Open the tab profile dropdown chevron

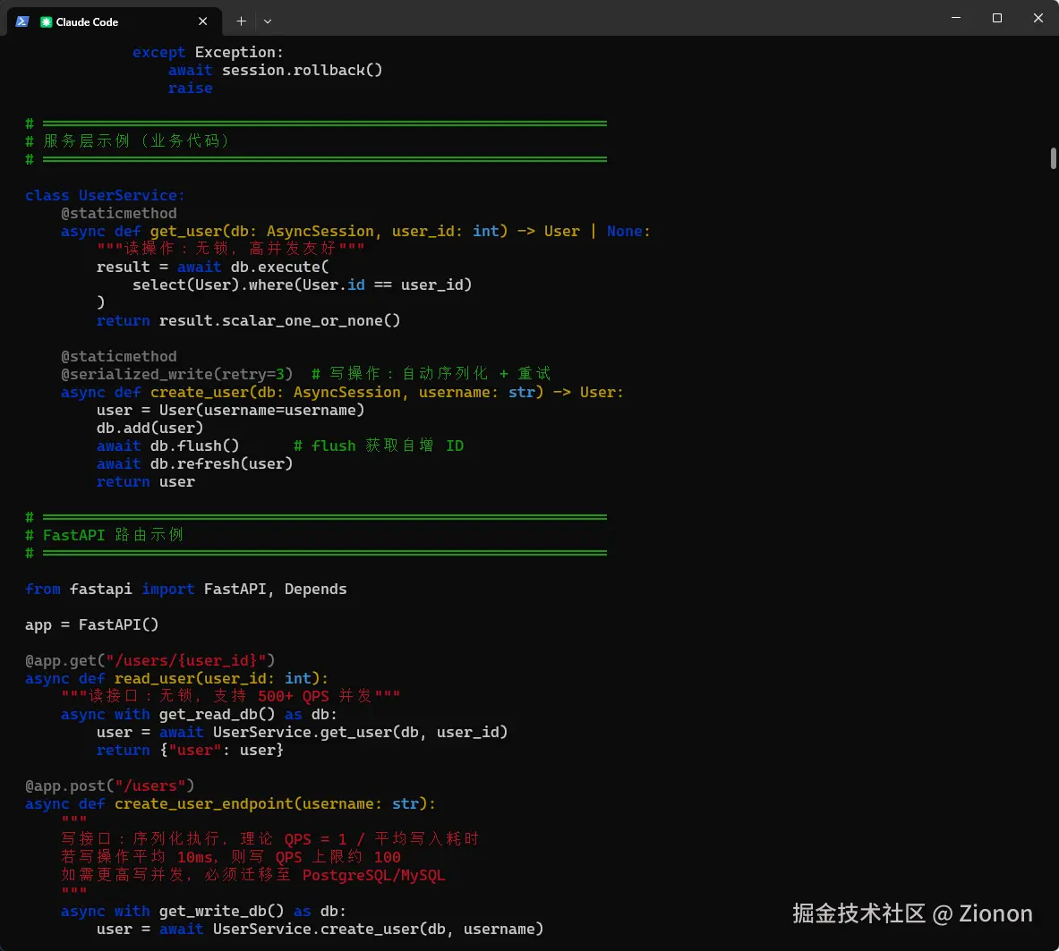click(x=268, y=21)
